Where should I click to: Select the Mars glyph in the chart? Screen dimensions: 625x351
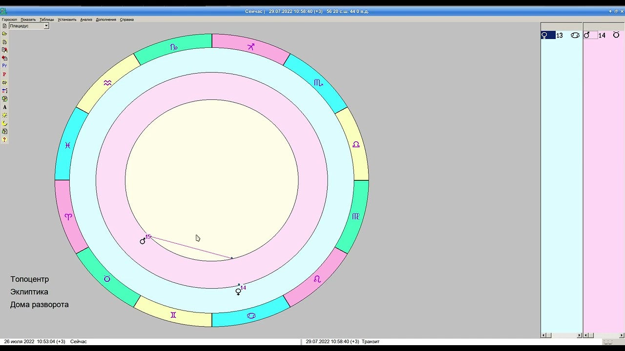coord(143,241)
